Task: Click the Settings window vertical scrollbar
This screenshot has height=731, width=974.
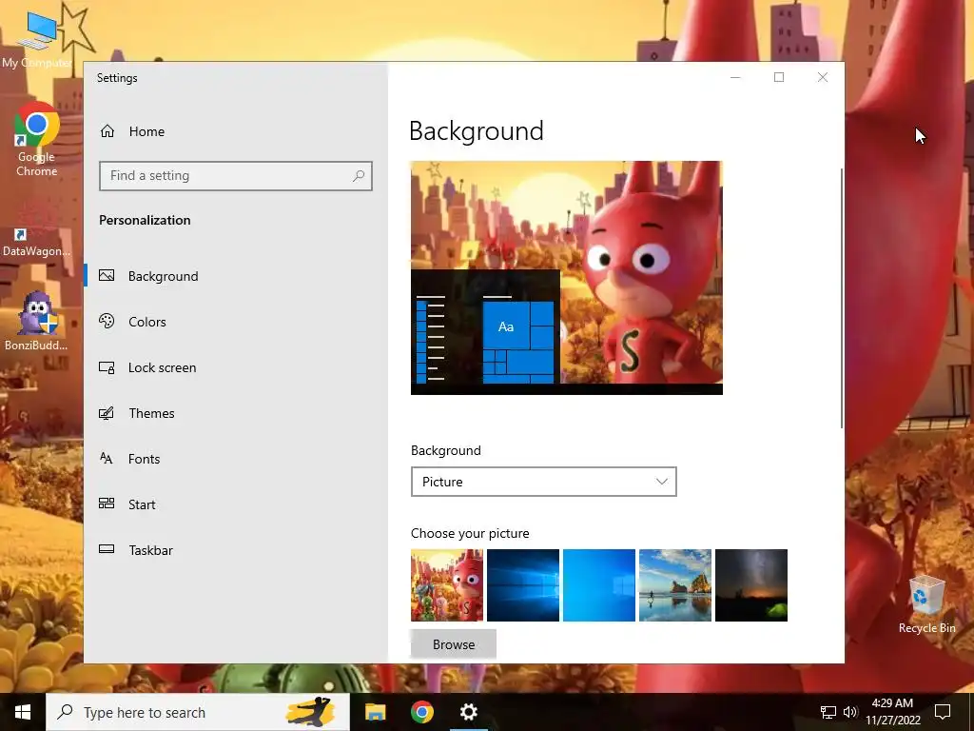Action: pos(841,298)
